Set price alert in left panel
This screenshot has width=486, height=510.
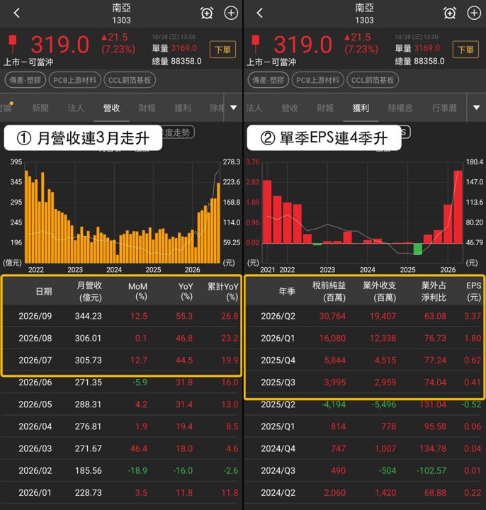coord(207,13)
